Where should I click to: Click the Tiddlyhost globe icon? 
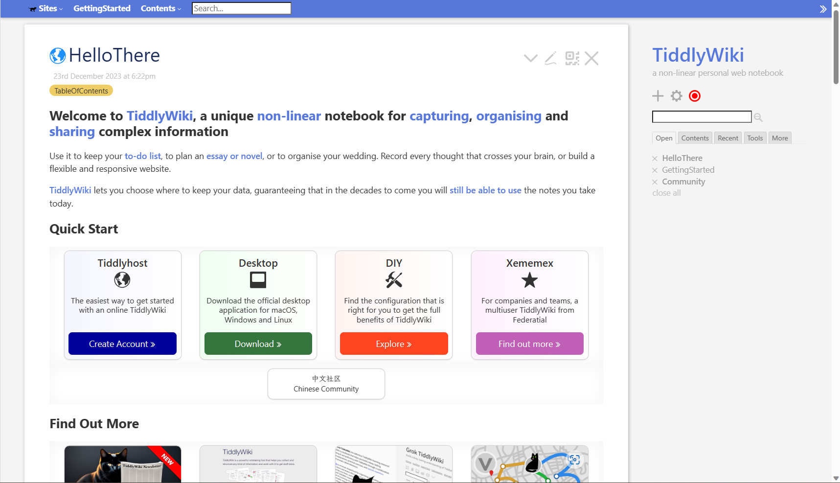pyautogui.click(x=122, y=280)
